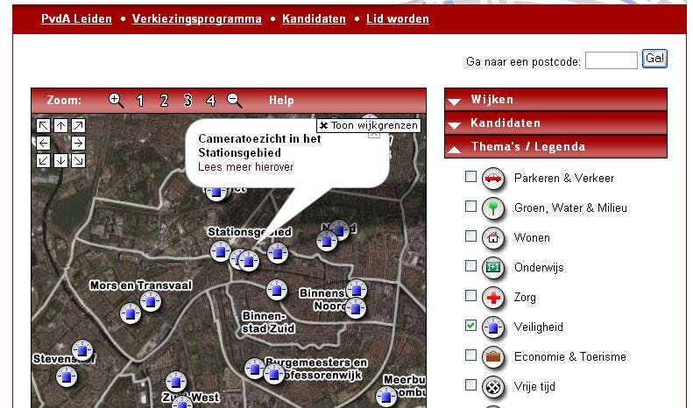Expand the Wijken panel
693x408 pixels.
coord(555,99)
